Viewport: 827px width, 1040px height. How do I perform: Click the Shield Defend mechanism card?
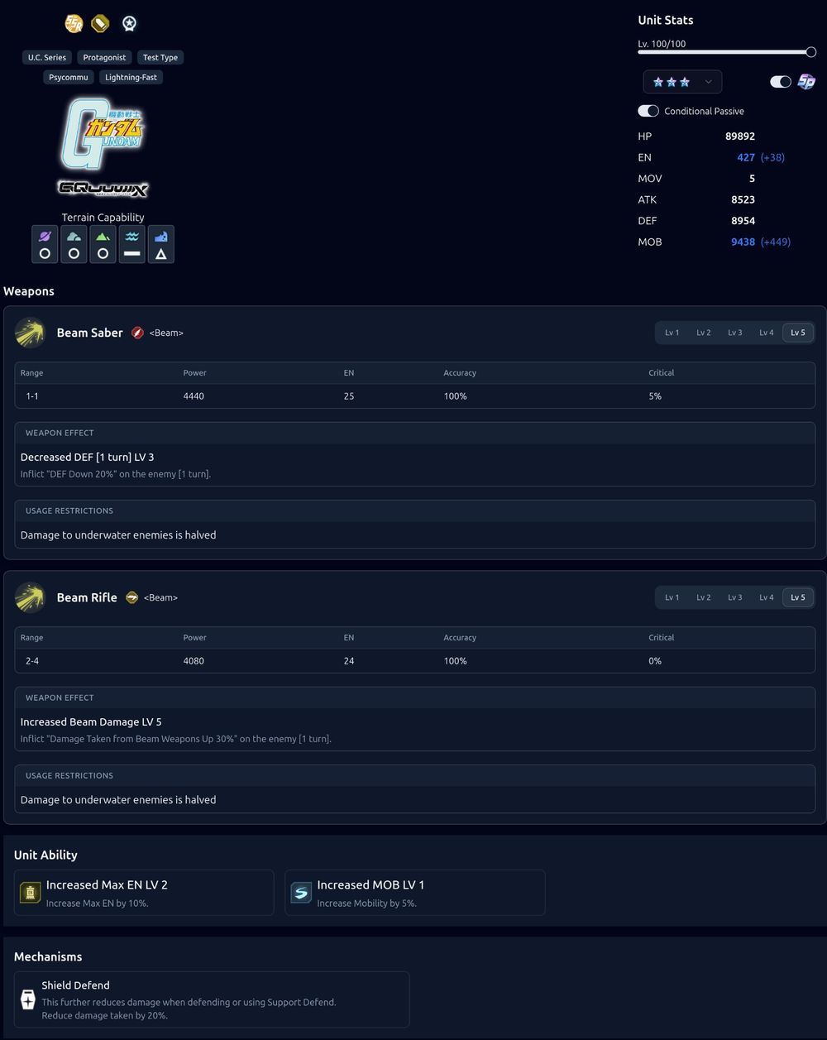tap(212, 999)
